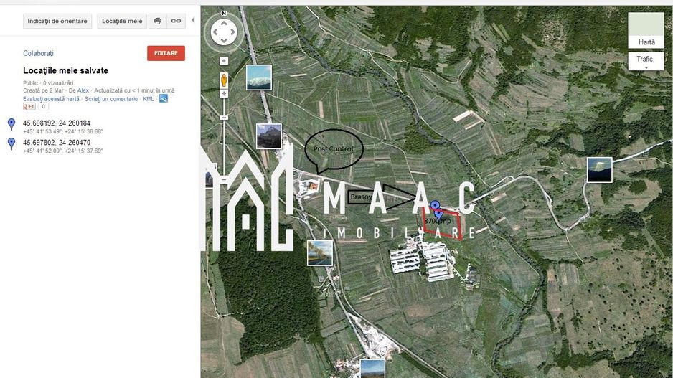
Task: Select marker icon for 45.698192, 24.260184
Action: pyautogui.click(x=11, y=124)
